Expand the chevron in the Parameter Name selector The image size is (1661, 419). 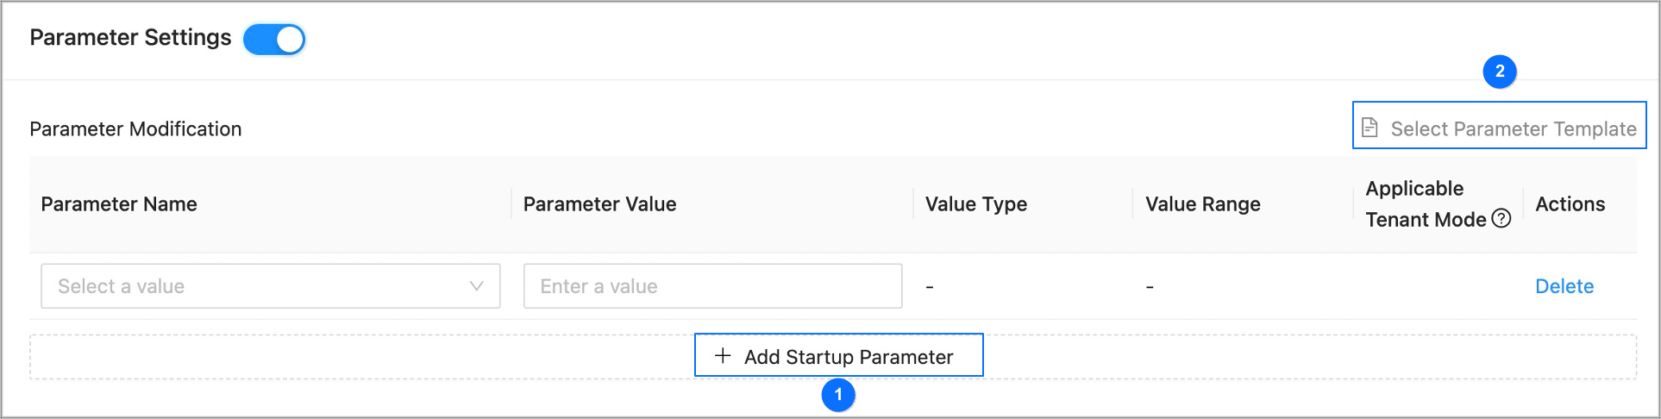pyautogui.click(x=476, y=286)
